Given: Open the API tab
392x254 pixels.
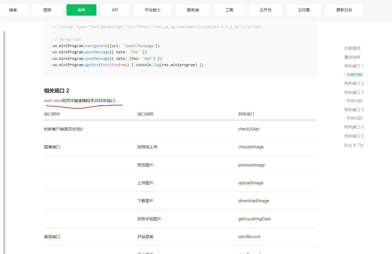Looking at the screenshot, I should coord(115,10).
